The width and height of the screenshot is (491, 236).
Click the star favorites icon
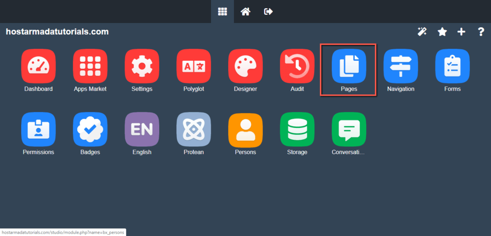tap(442, 32)
